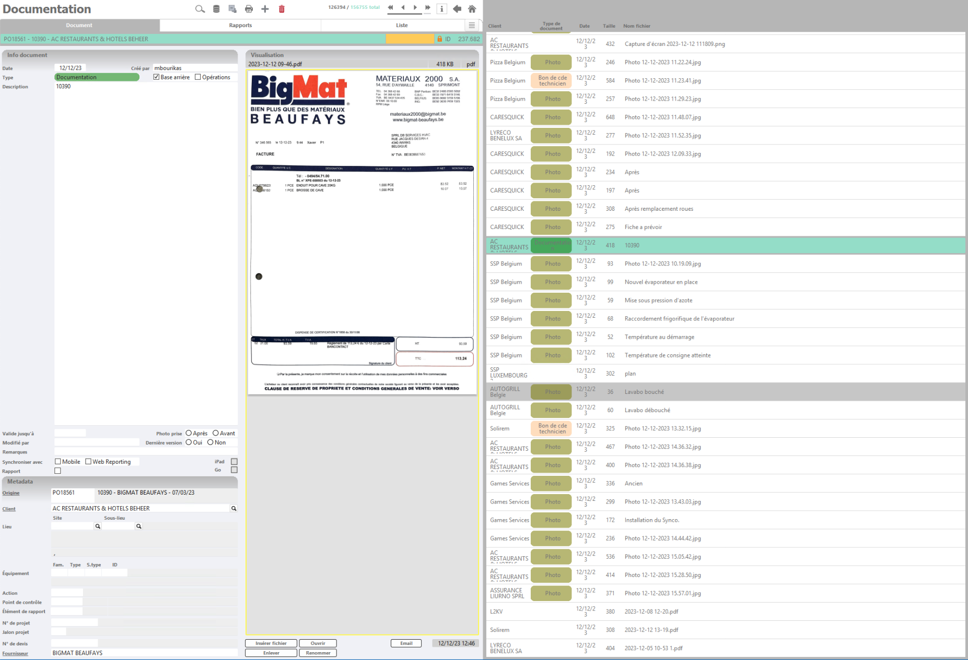Click the Ouvrir button
Image resolution: width=968 pixels, height=660 pixels.
(x=318, y=643)
